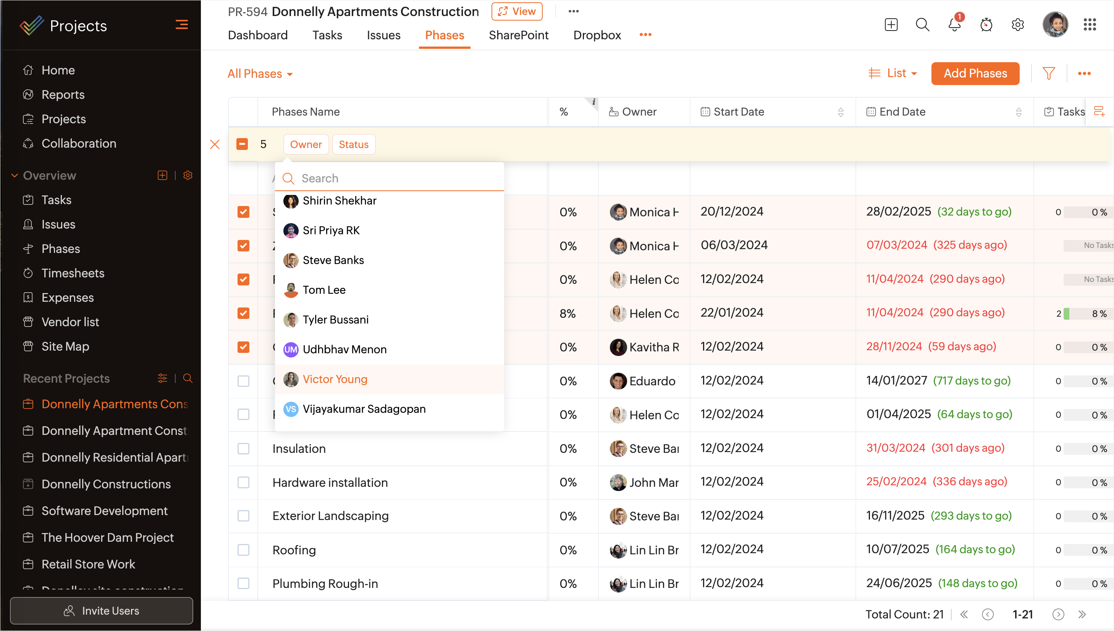Close the bulk selection bar with X

(215, 144)
